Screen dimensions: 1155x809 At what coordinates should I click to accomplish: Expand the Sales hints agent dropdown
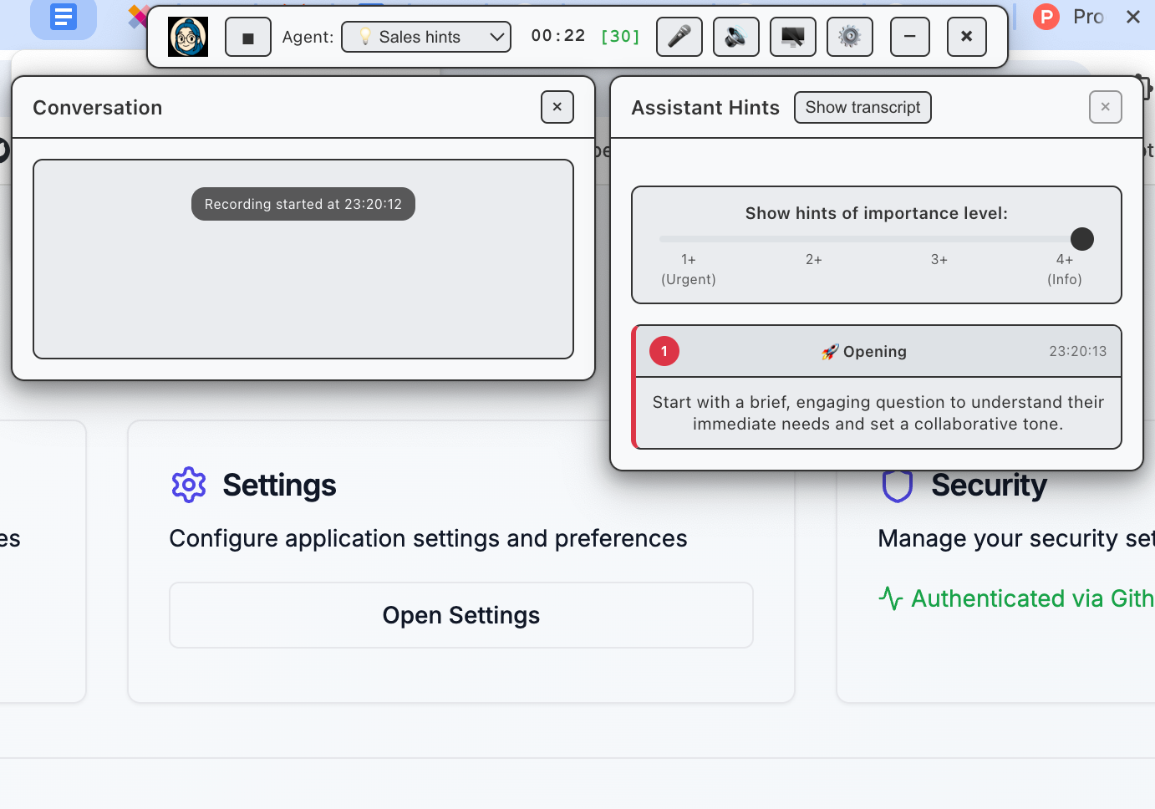tap(426, 37)
